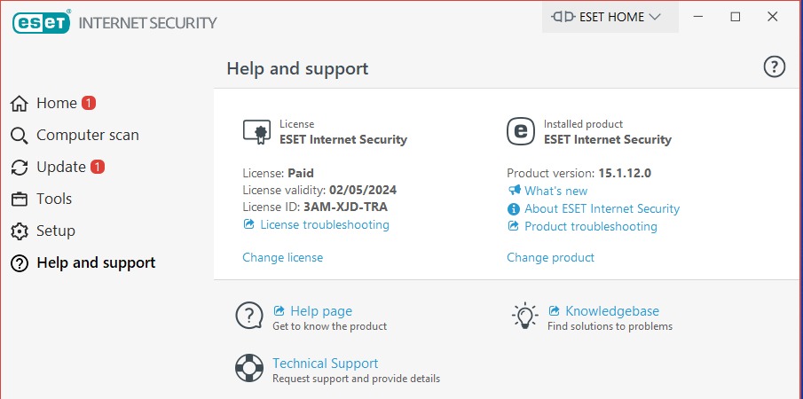The image size is (803, 399).
Task: Click the external link icon beside Knowledgebase
Action: (x=554, y=310)
